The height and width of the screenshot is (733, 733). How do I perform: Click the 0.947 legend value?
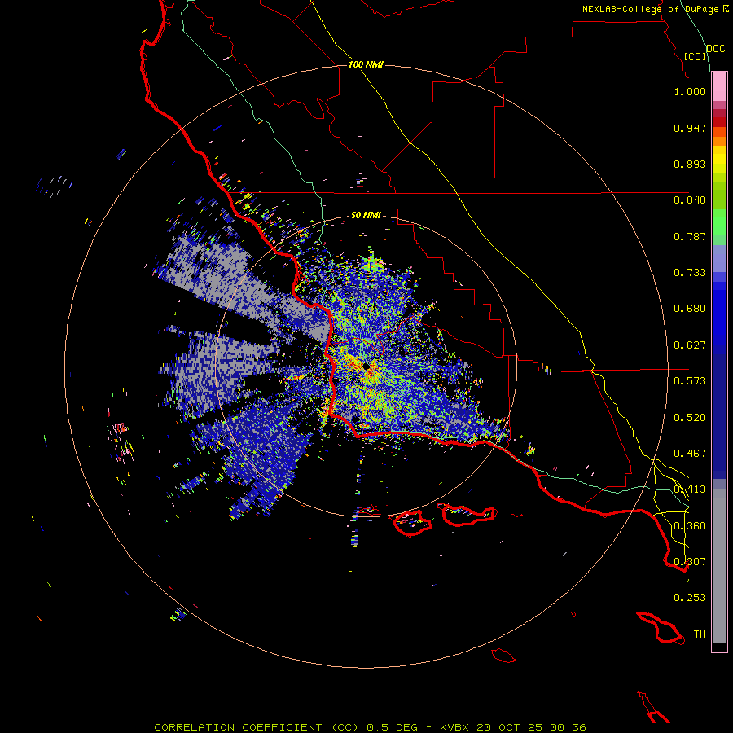pos(690,128)
